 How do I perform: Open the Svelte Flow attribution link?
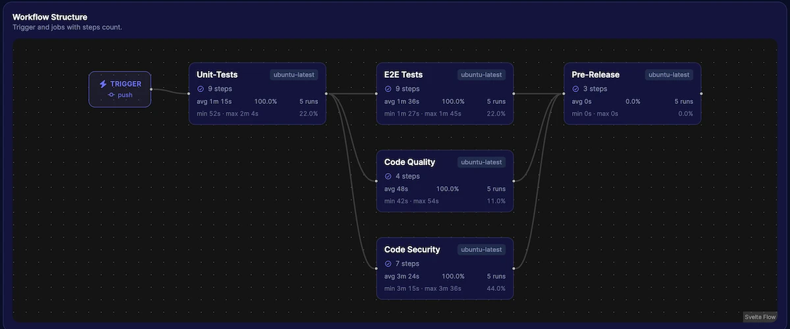[x=760, y=317]
